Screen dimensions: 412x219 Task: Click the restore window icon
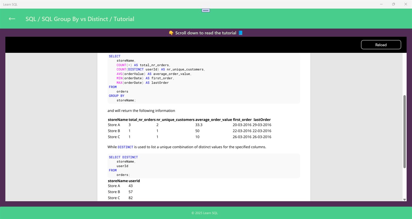393,4
